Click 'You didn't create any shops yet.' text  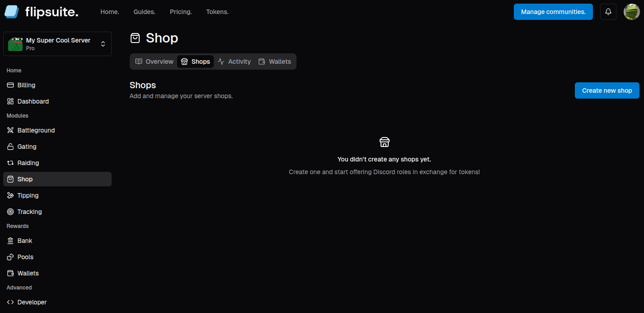[x=384, y=159]
